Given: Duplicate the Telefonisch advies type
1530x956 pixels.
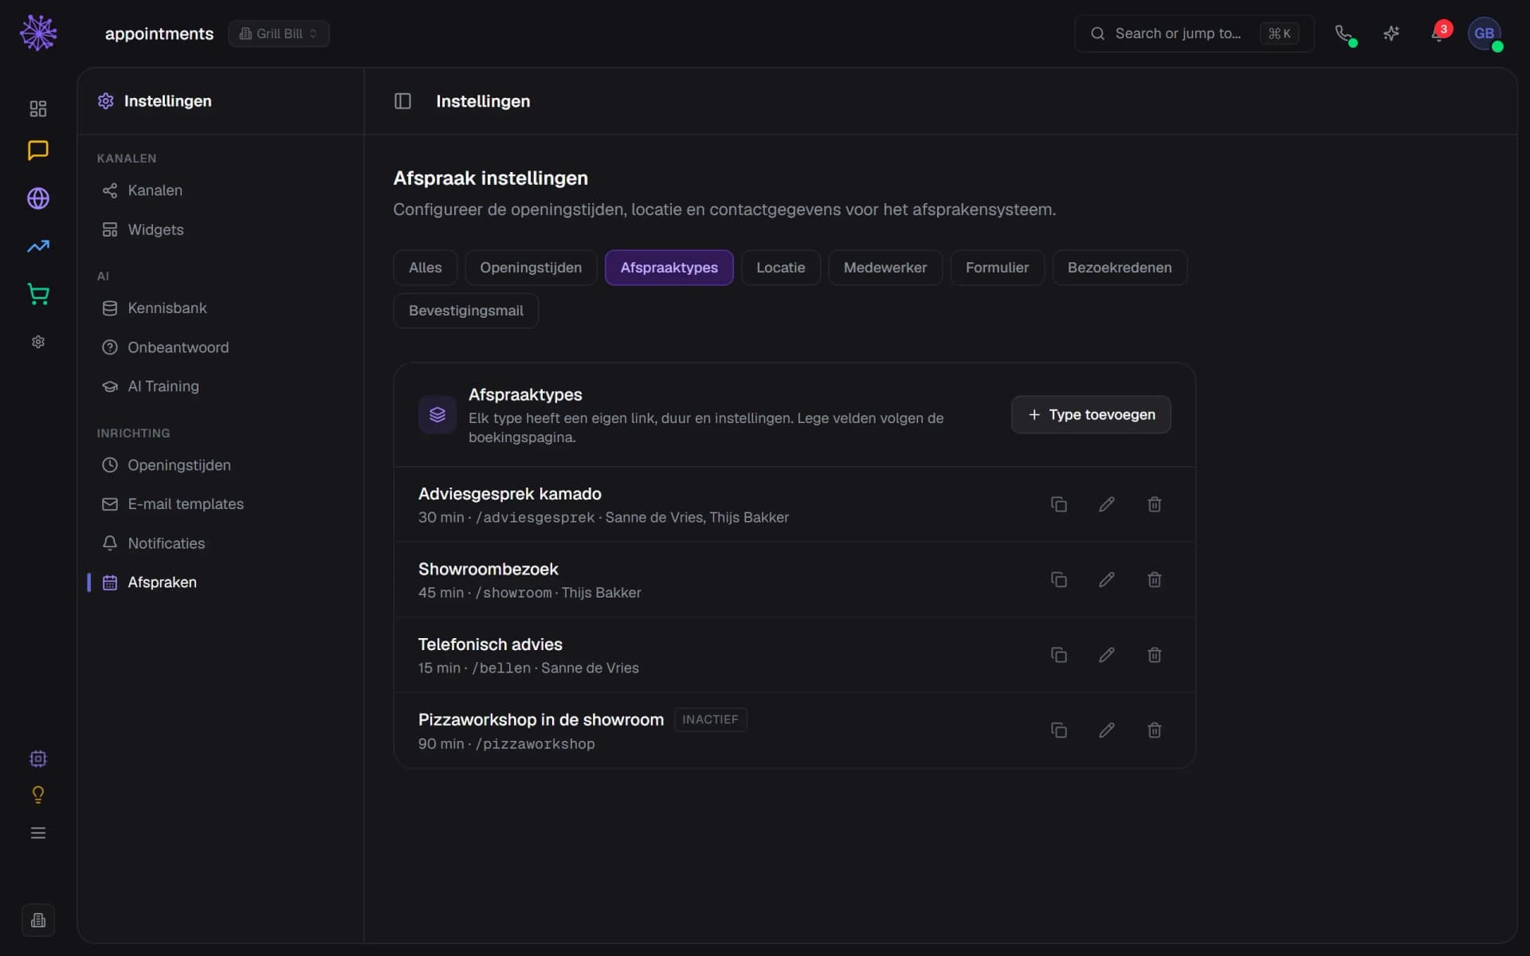Looking at the screenshot, I should [x=1058, y=655].
